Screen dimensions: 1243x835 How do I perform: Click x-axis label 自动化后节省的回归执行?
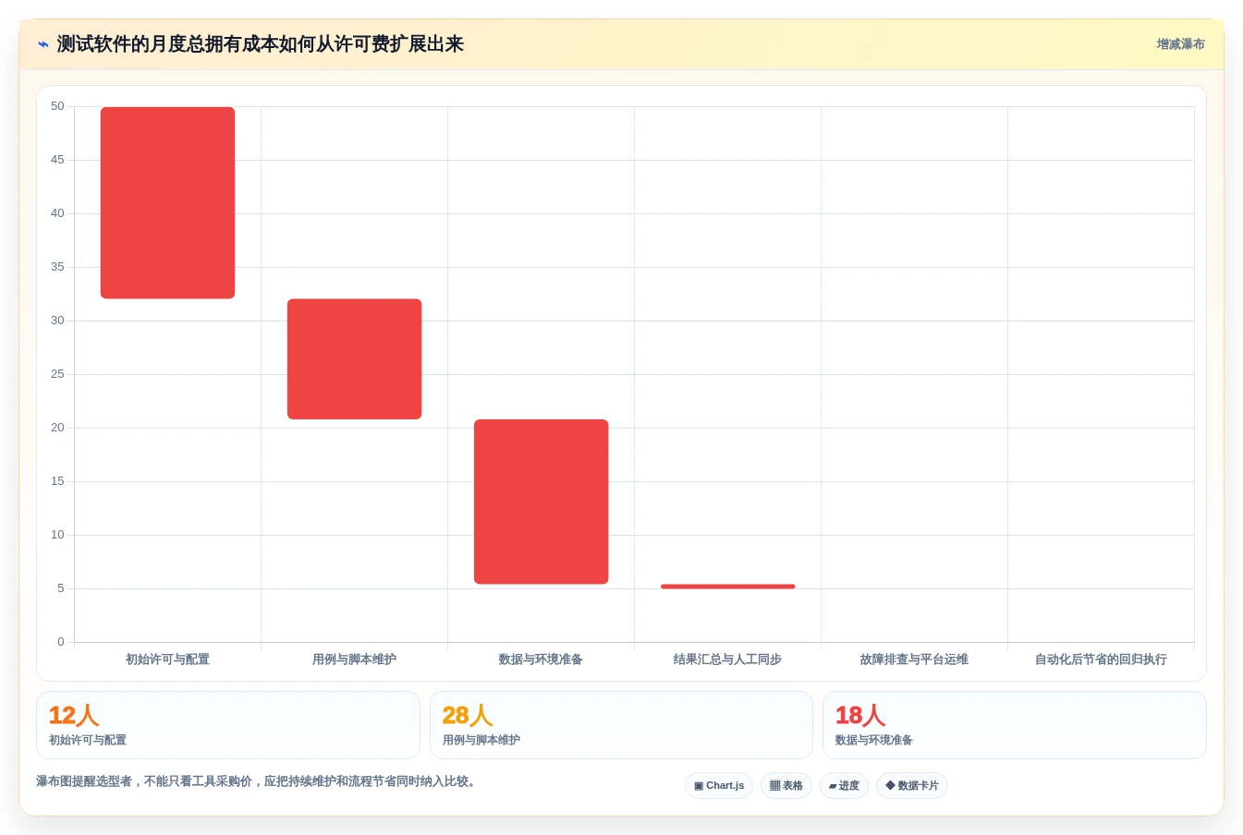pyautogui.click(x=1101, y=660)
